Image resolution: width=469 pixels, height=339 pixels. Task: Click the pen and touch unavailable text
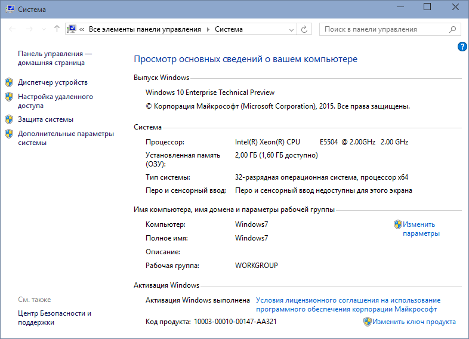tap(323, 190)
